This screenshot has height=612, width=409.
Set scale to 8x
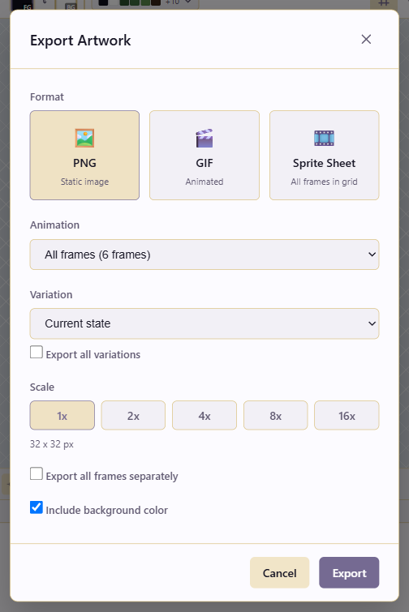[x=275, y=416]
